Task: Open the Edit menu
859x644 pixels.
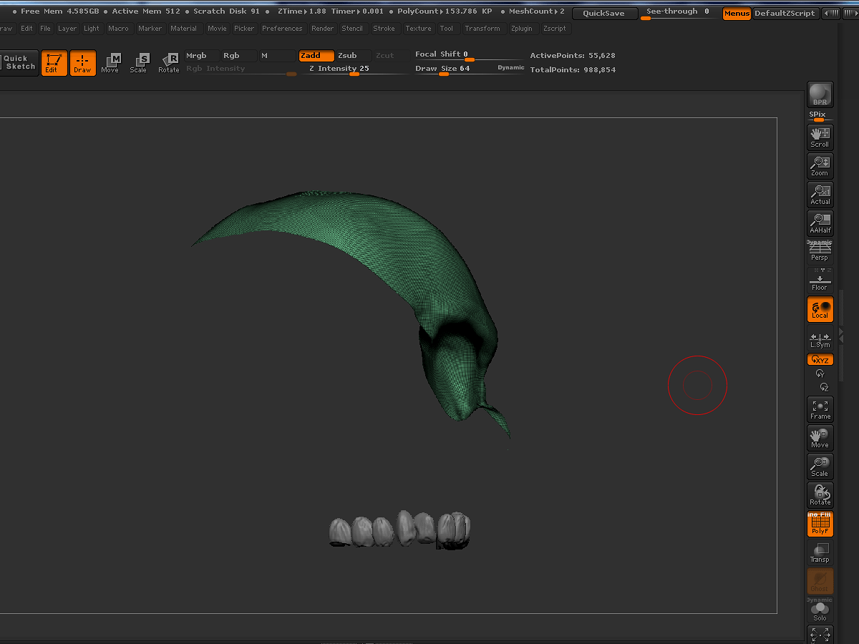Action: (x=26, y=29)
